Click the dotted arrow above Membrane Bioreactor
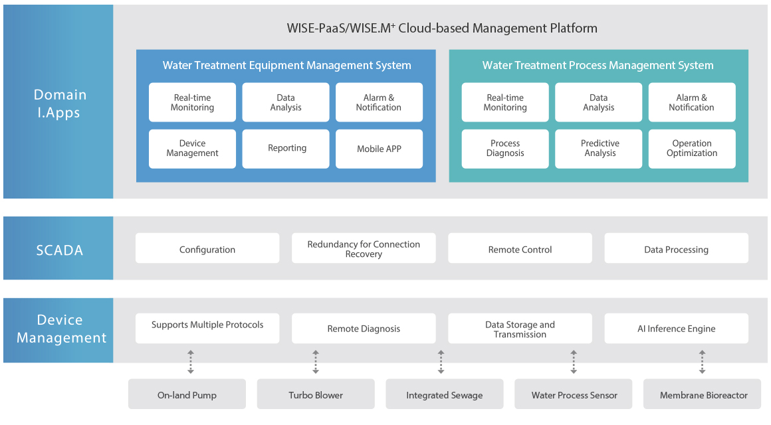Image resolution: width=771 pixels, height=425 pixels. coord(702,362)
